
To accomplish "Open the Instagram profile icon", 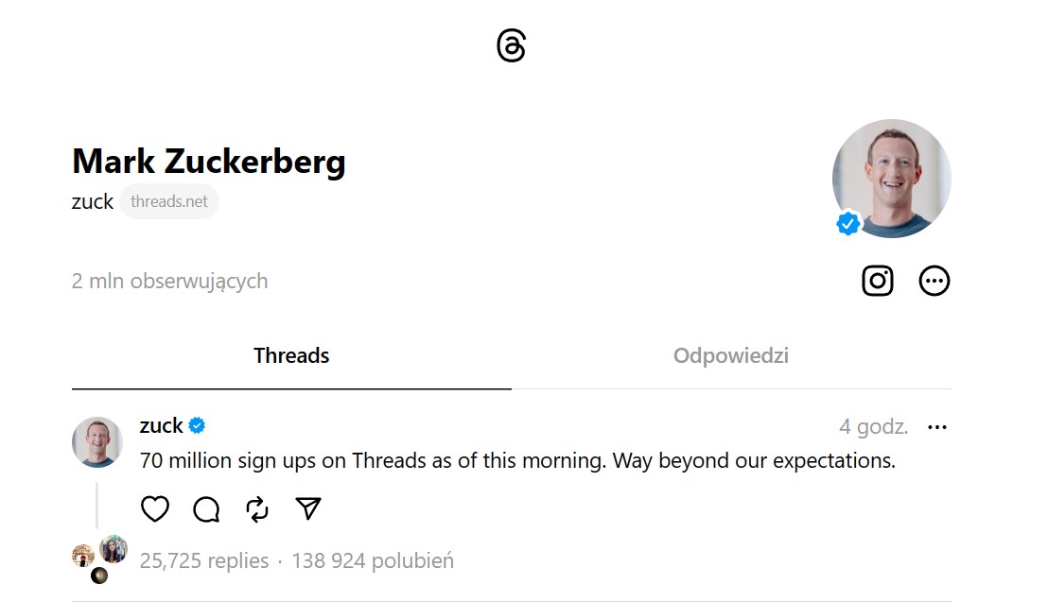I will [877, 281].
